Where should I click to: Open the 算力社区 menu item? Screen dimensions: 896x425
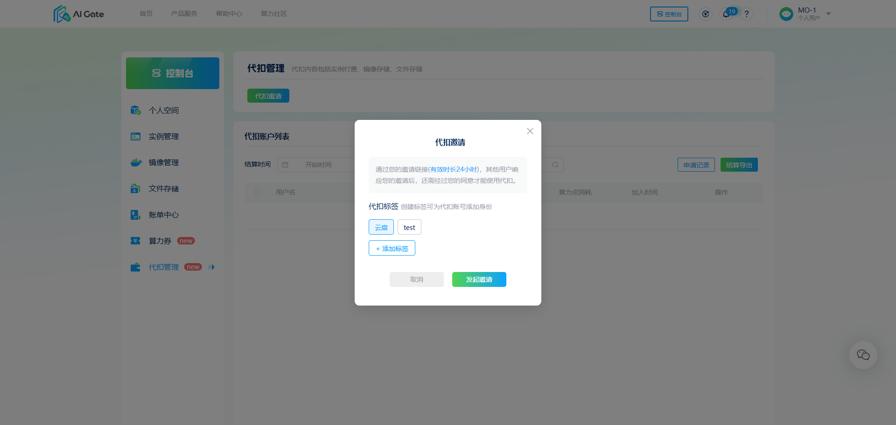273,14
